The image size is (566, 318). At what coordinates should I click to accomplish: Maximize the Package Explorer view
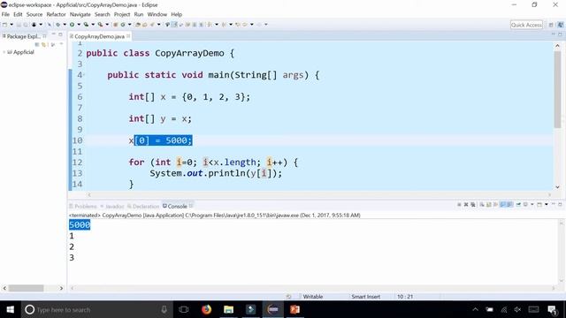[x=61, y=34]
